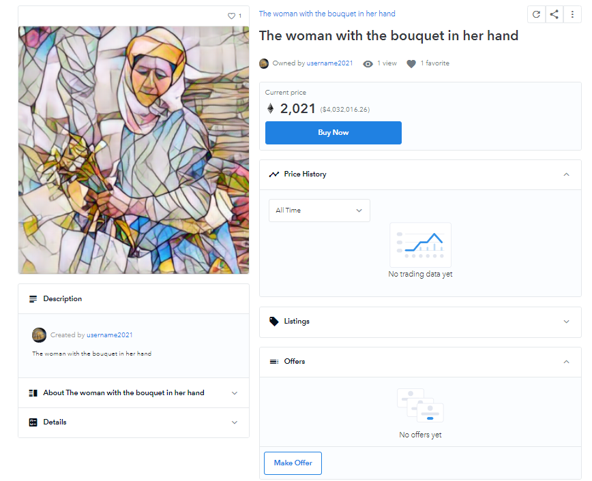Screen dimensions: 592x481
Task: Click the Buy Now button
Action: pyautogui.click(x=333, y=133)
